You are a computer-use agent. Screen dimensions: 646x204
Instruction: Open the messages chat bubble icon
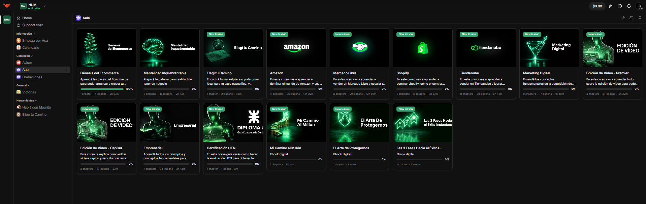pyautogui.click(x=620, y=6)
